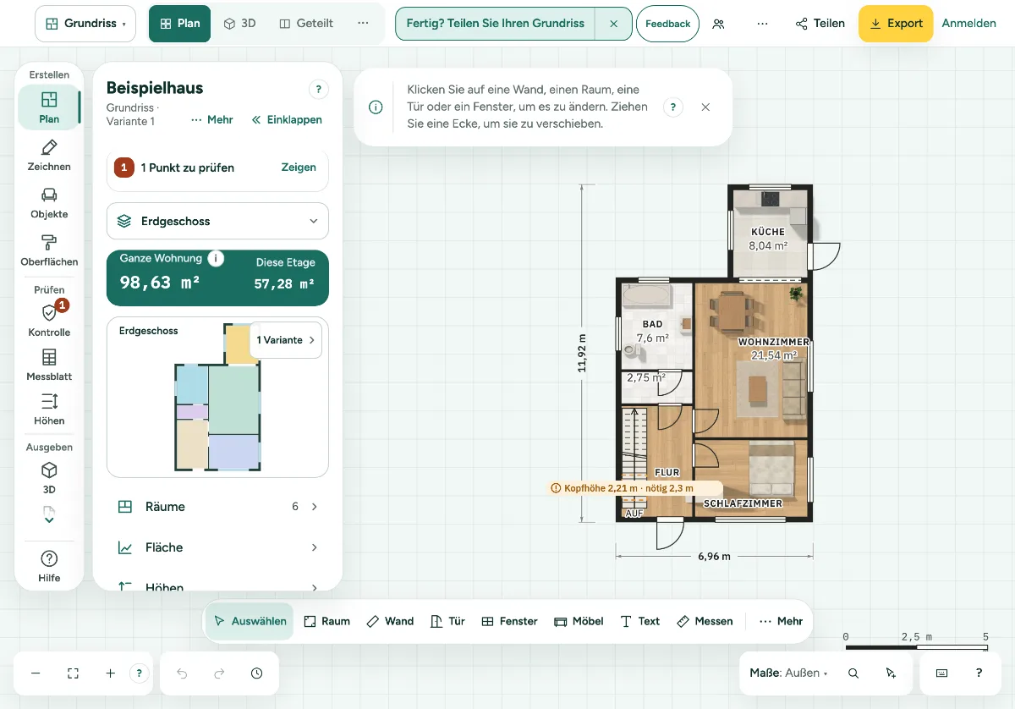This screenshot has height=709, width=1015.
Task: Switch to the Geteilt split view
Action: (306, 24)
